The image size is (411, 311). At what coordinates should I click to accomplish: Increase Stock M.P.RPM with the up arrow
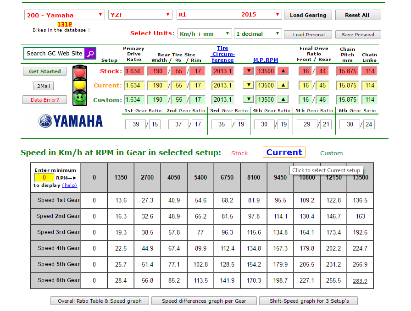(283, 71)
